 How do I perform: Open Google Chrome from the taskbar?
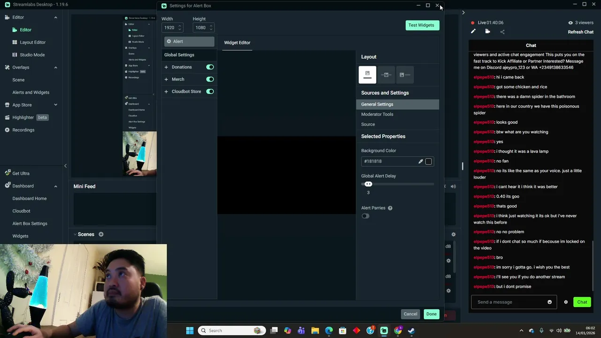click(x=398, y=330)
